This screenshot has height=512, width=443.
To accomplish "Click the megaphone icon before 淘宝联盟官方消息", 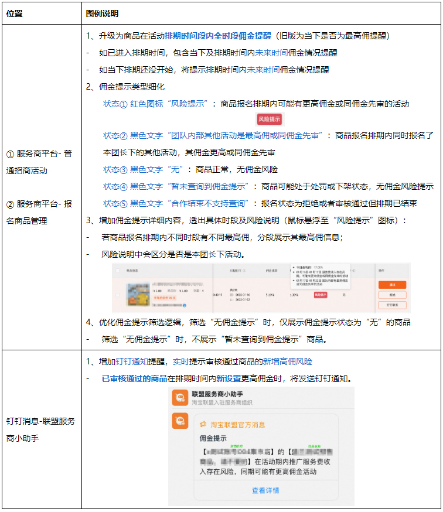I will click(x=203, y=424).
